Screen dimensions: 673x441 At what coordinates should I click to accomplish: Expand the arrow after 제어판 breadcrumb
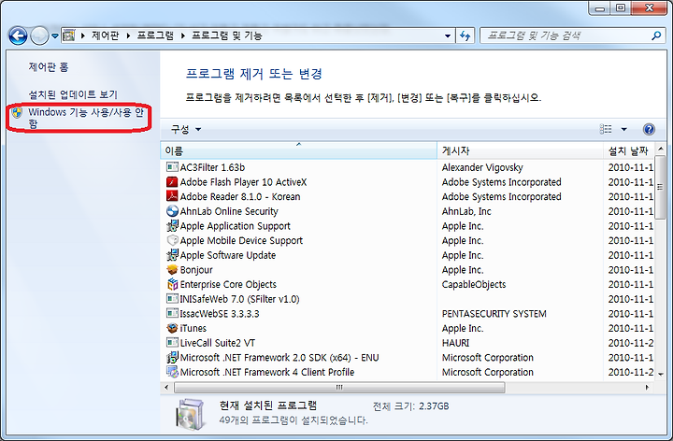tap(128, 36)
